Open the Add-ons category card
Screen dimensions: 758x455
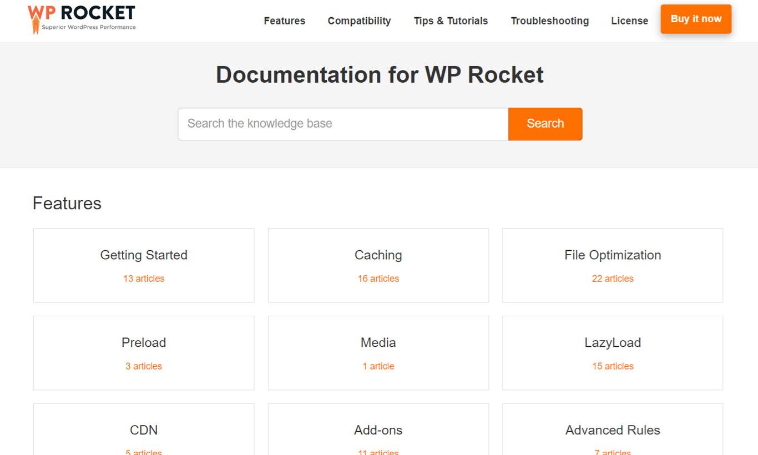(x=378, y=429)
